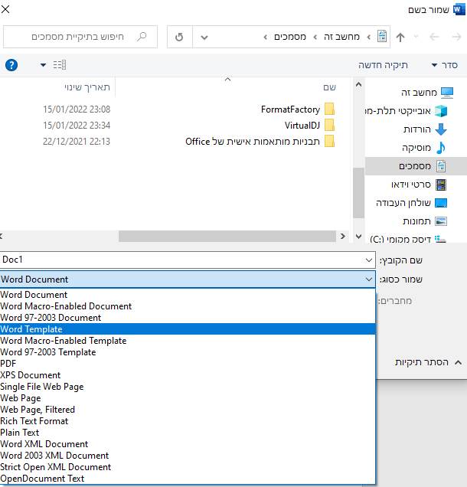The width and height of the screenshot is (467, 487).
Task: Click the Office custom templates folder icon
Action: [329, 142]
